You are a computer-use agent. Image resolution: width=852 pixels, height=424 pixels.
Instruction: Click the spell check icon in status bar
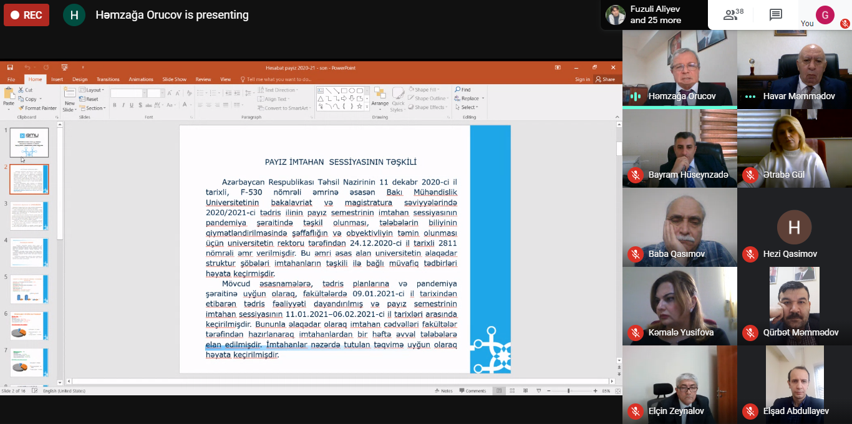(34, 391)
